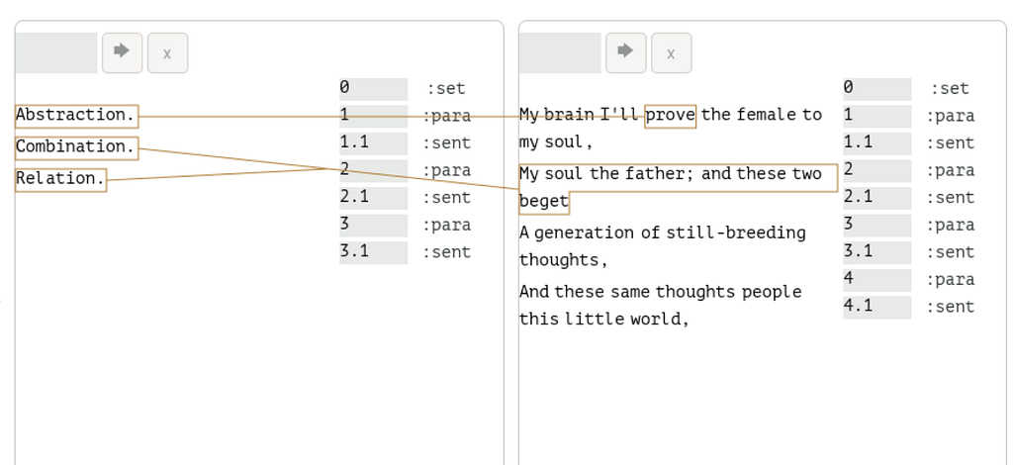
Task: Select index 1 in the right panel
Action: point(877,117)
